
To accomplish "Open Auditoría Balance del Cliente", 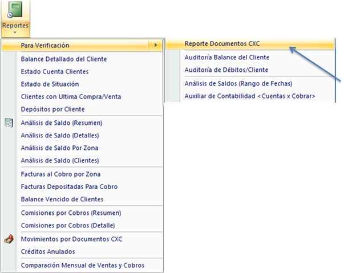I will point(227,58).
